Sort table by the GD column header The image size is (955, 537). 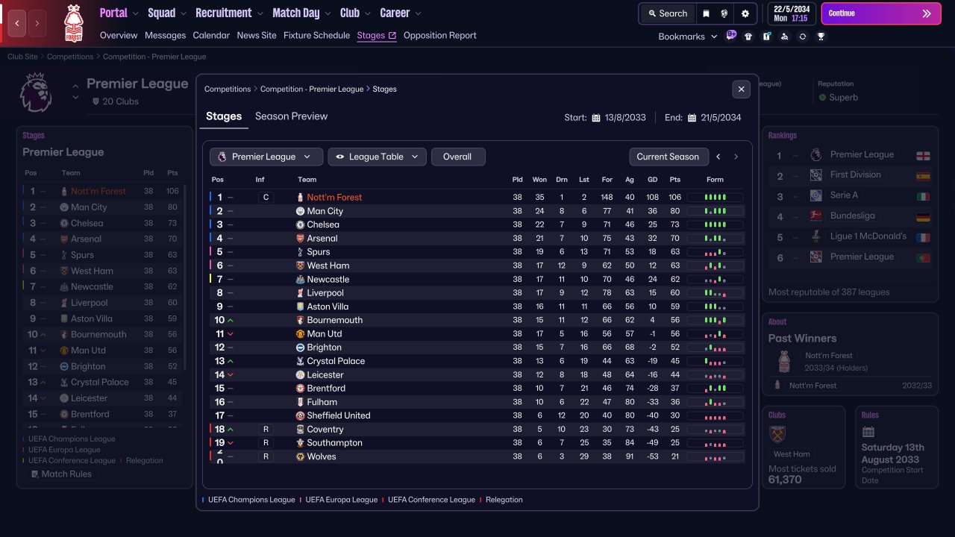tap(653, 180)
